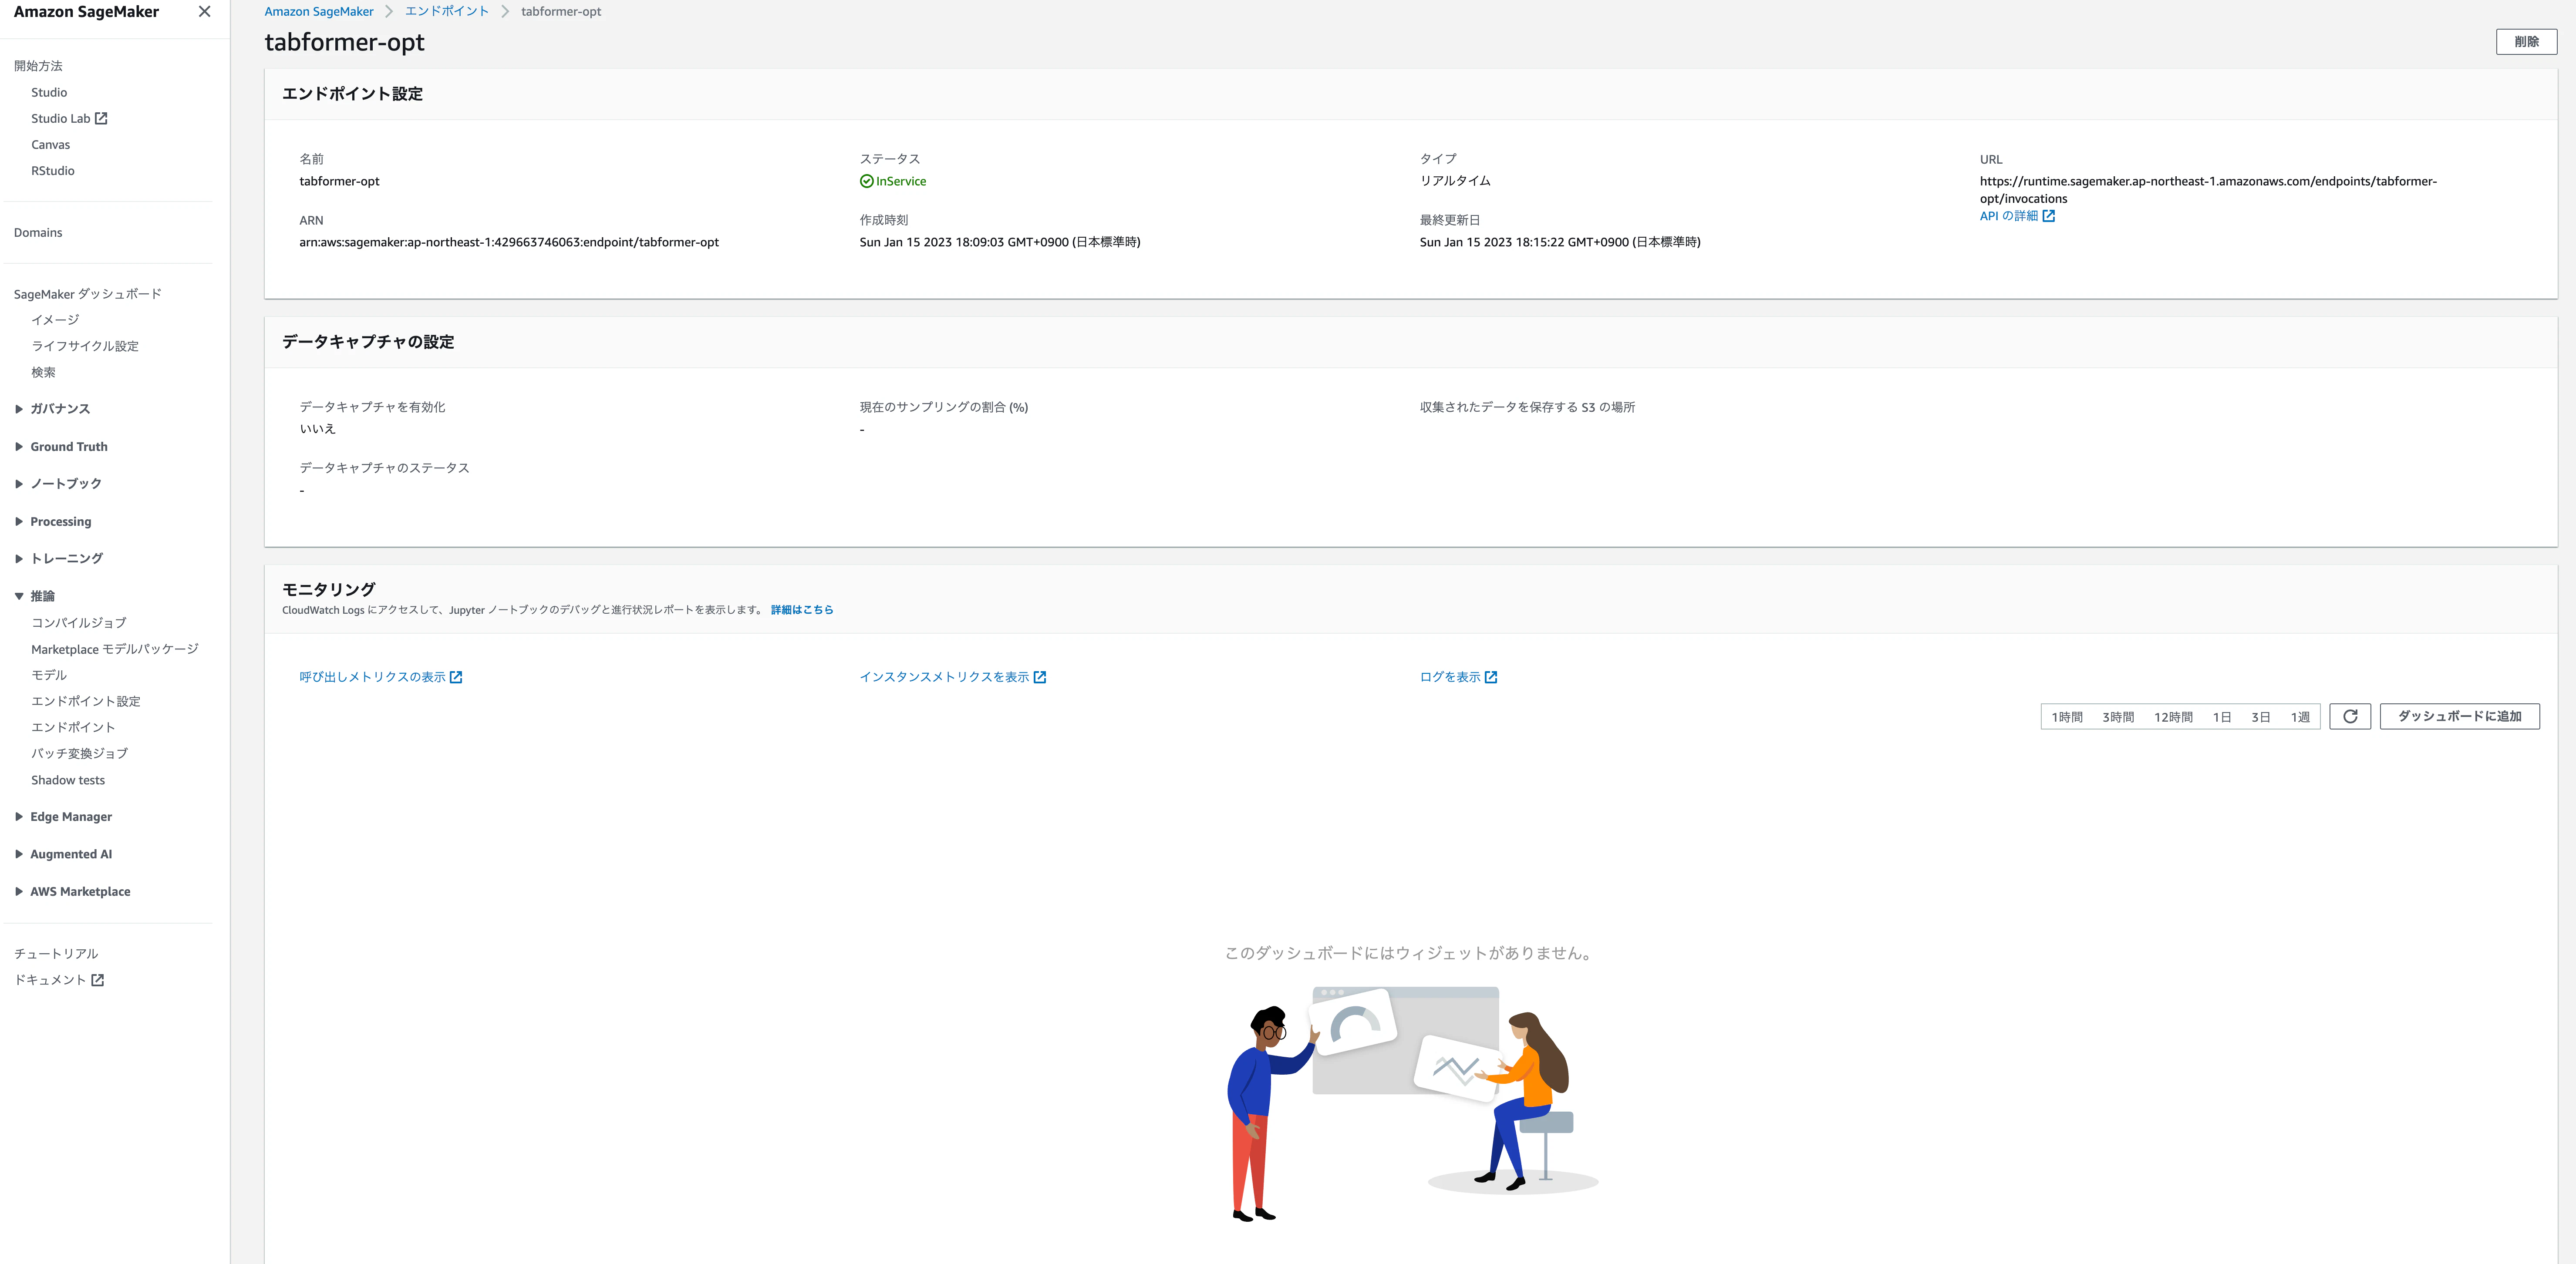
Task: Click the endpoint ARN value text
Action: 509,242
